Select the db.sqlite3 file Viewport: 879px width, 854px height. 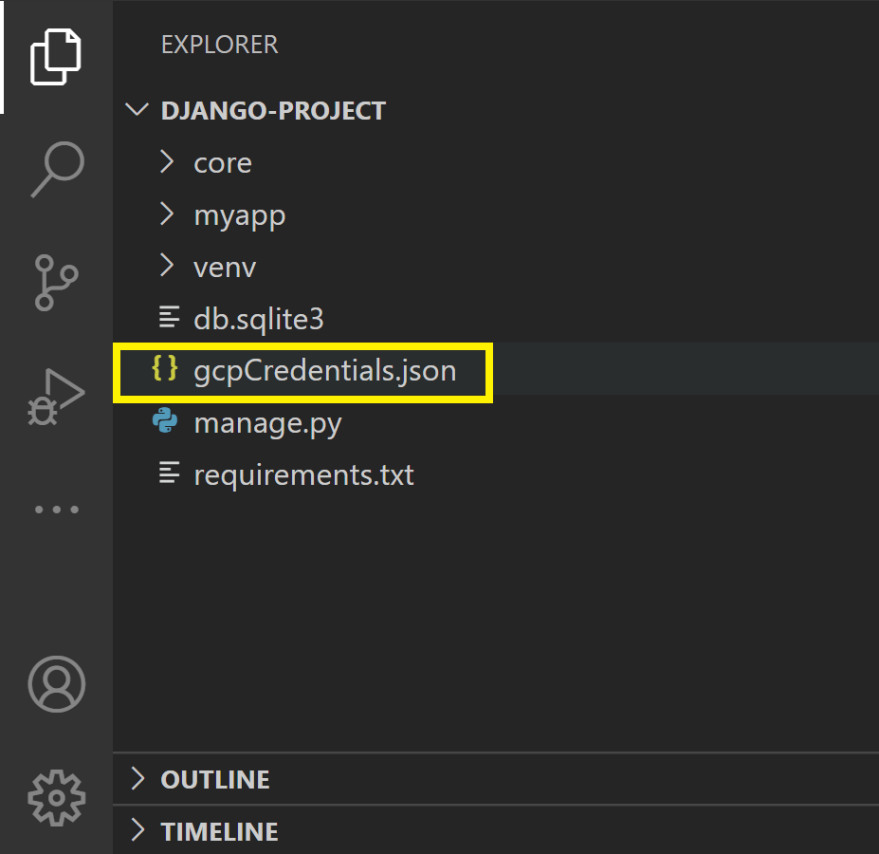259,318
